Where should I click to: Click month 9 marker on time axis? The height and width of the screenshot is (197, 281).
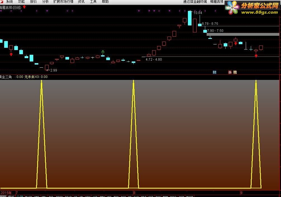coord(241,193)
